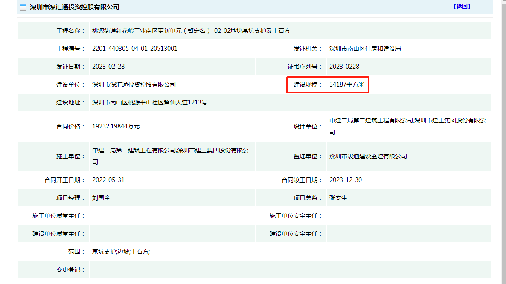Click the issue date value 2023-02-28
This screenshot has width=506, height=284.
point(108,67)
